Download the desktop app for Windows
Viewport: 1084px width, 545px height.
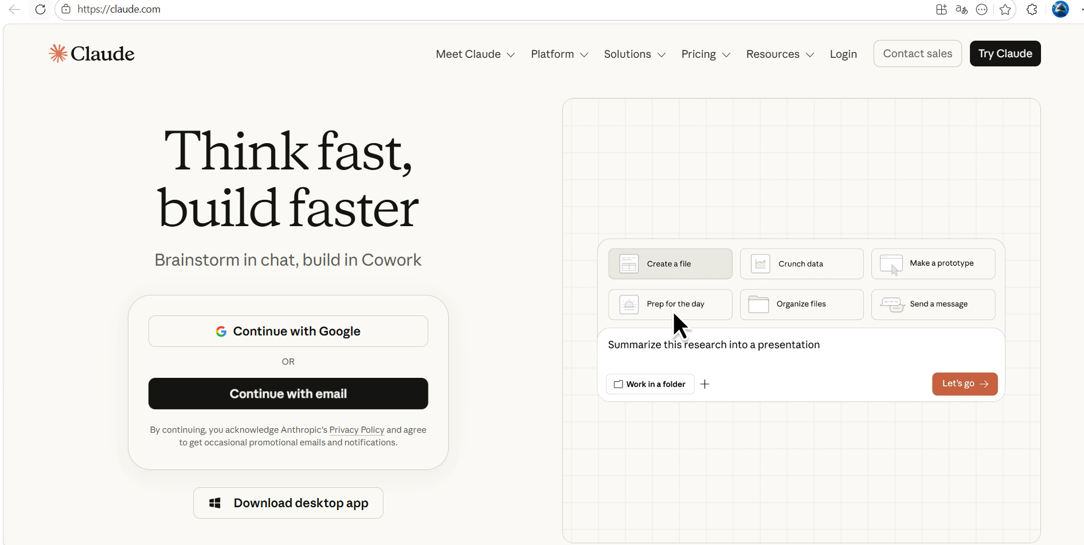pyautogui.click(x=288, y=503)
